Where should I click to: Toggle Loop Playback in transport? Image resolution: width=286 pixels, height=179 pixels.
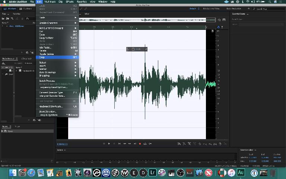[x=145, y=144]
